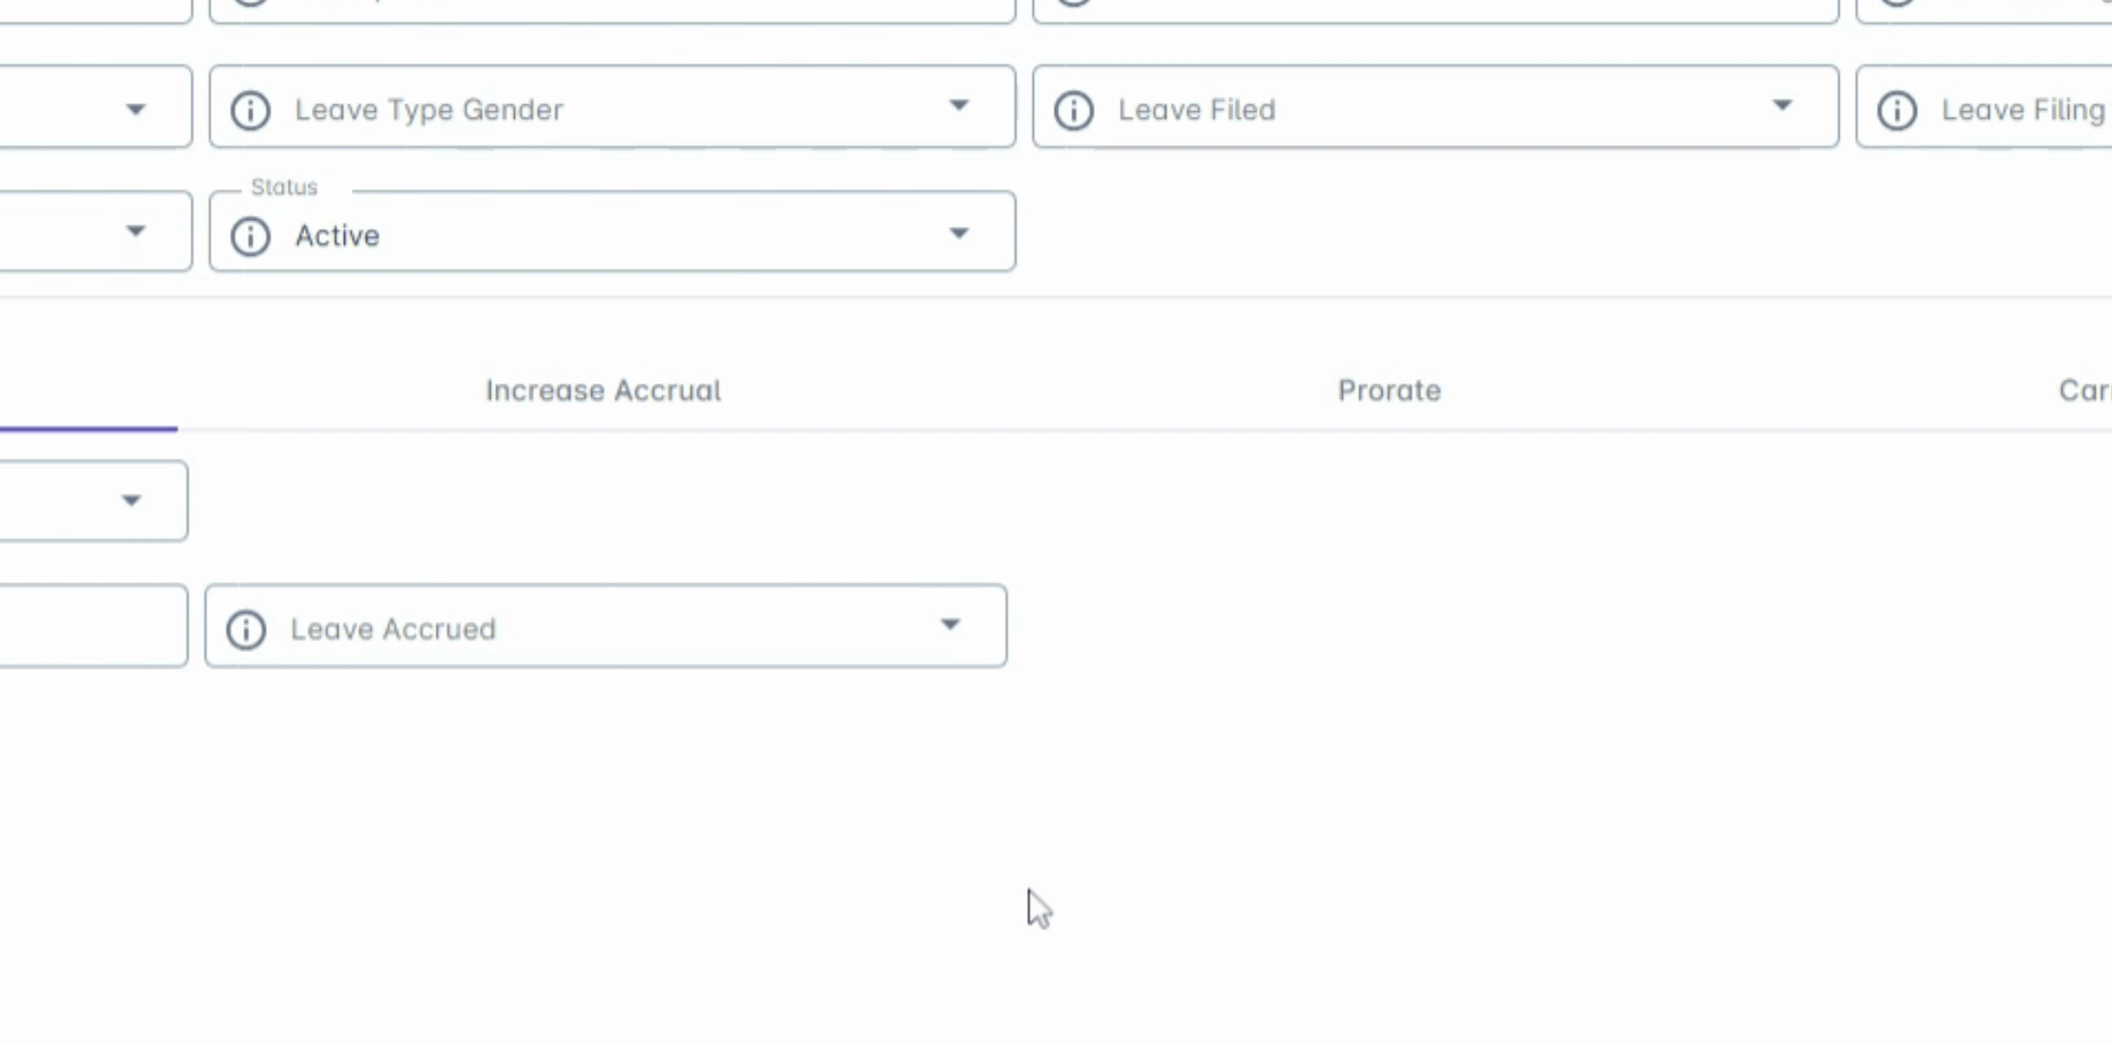
Task: Open dropdown arrow left of Leave Type Gender
Action: 136,110
